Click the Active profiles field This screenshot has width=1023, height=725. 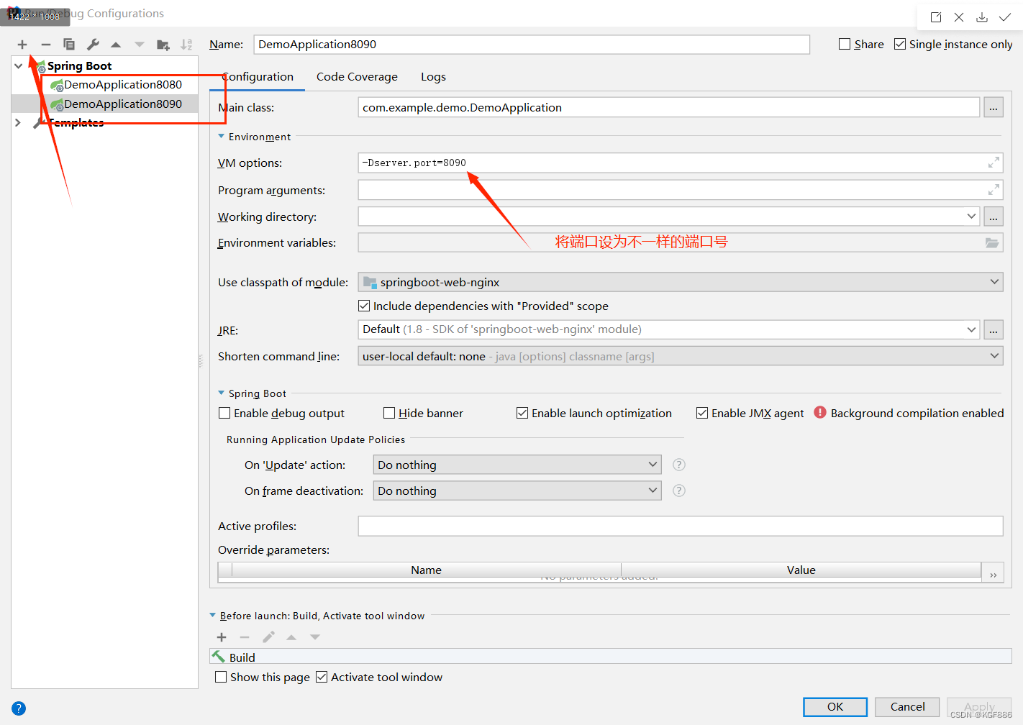coord(681,526)
